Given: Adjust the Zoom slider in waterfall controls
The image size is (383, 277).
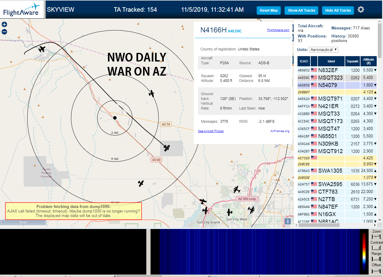Looking at the screenshot, I should [x=376, y=237].
